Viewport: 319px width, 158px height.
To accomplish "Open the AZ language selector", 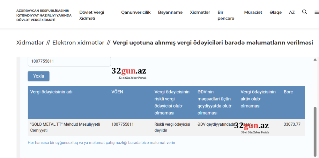I will 292,12.
